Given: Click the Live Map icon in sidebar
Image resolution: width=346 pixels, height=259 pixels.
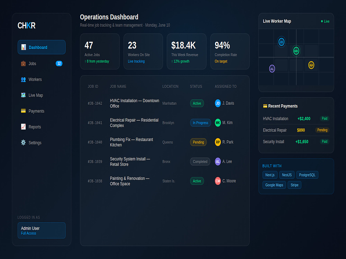Looking at the screenshot, I should 23,95.
